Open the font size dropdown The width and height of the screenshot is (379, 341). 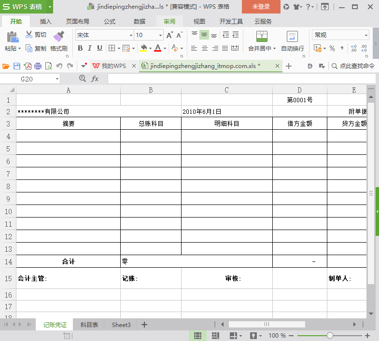(160, 35)
